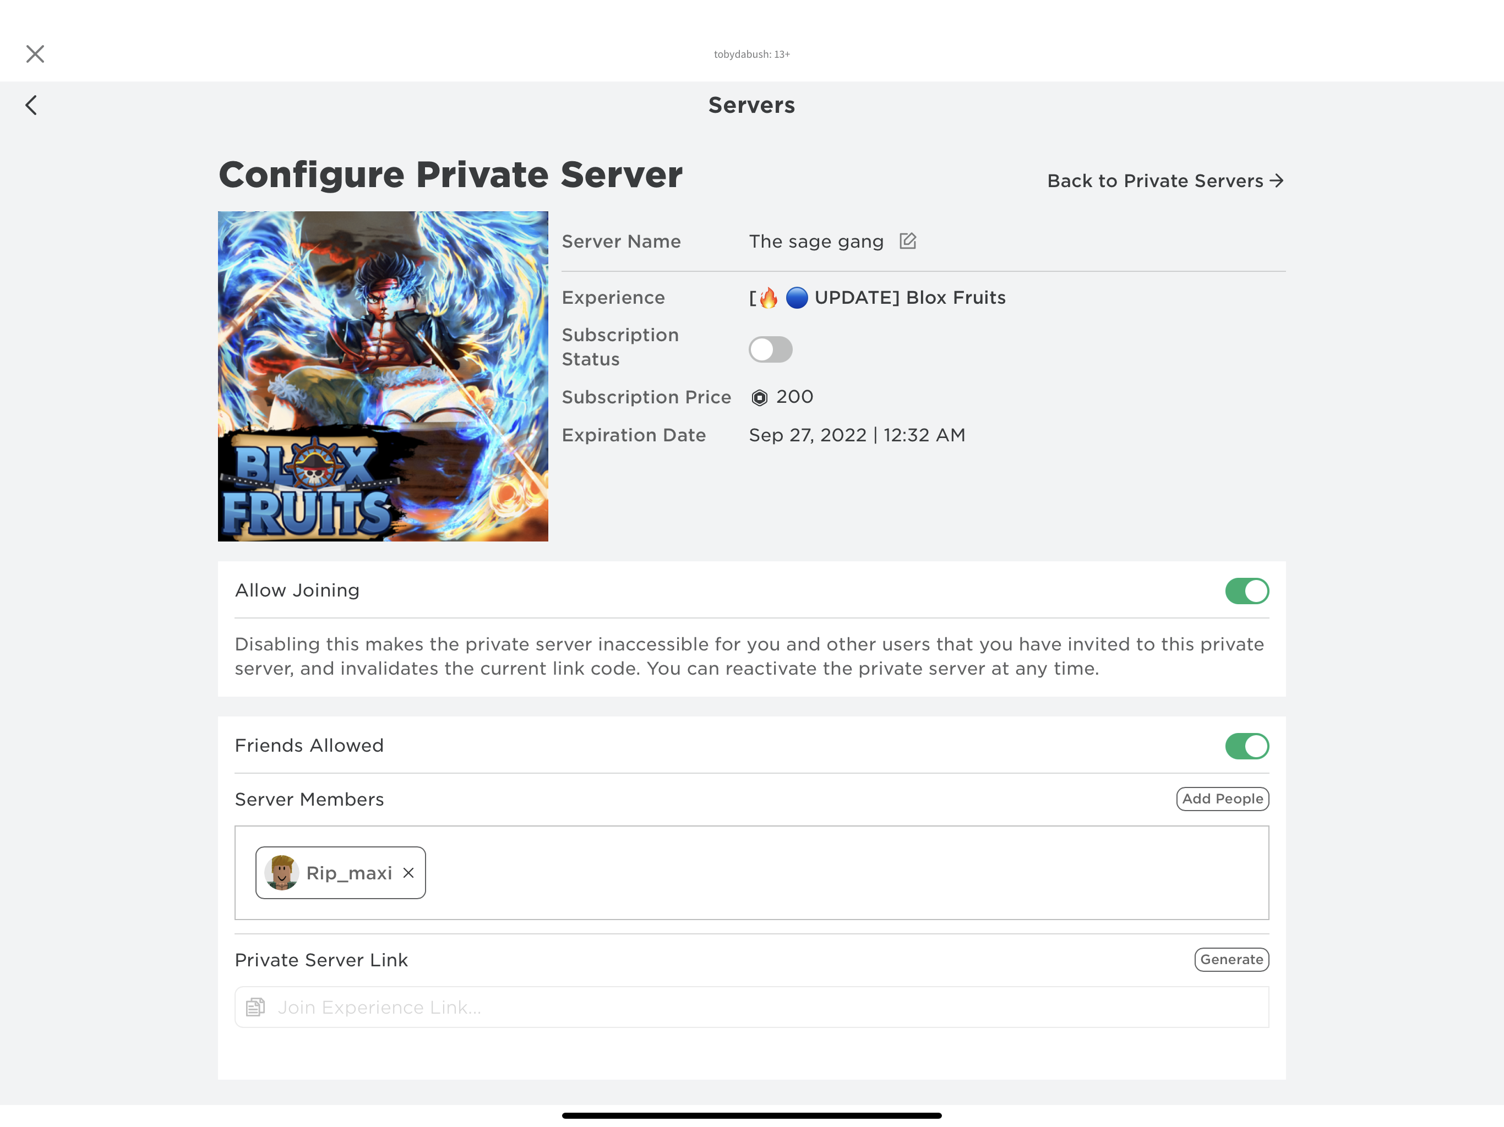The height and width of the screenshot is (1127, 1504).
Task: Click the Servers tab heading
Action: click(x=751, y=105)
